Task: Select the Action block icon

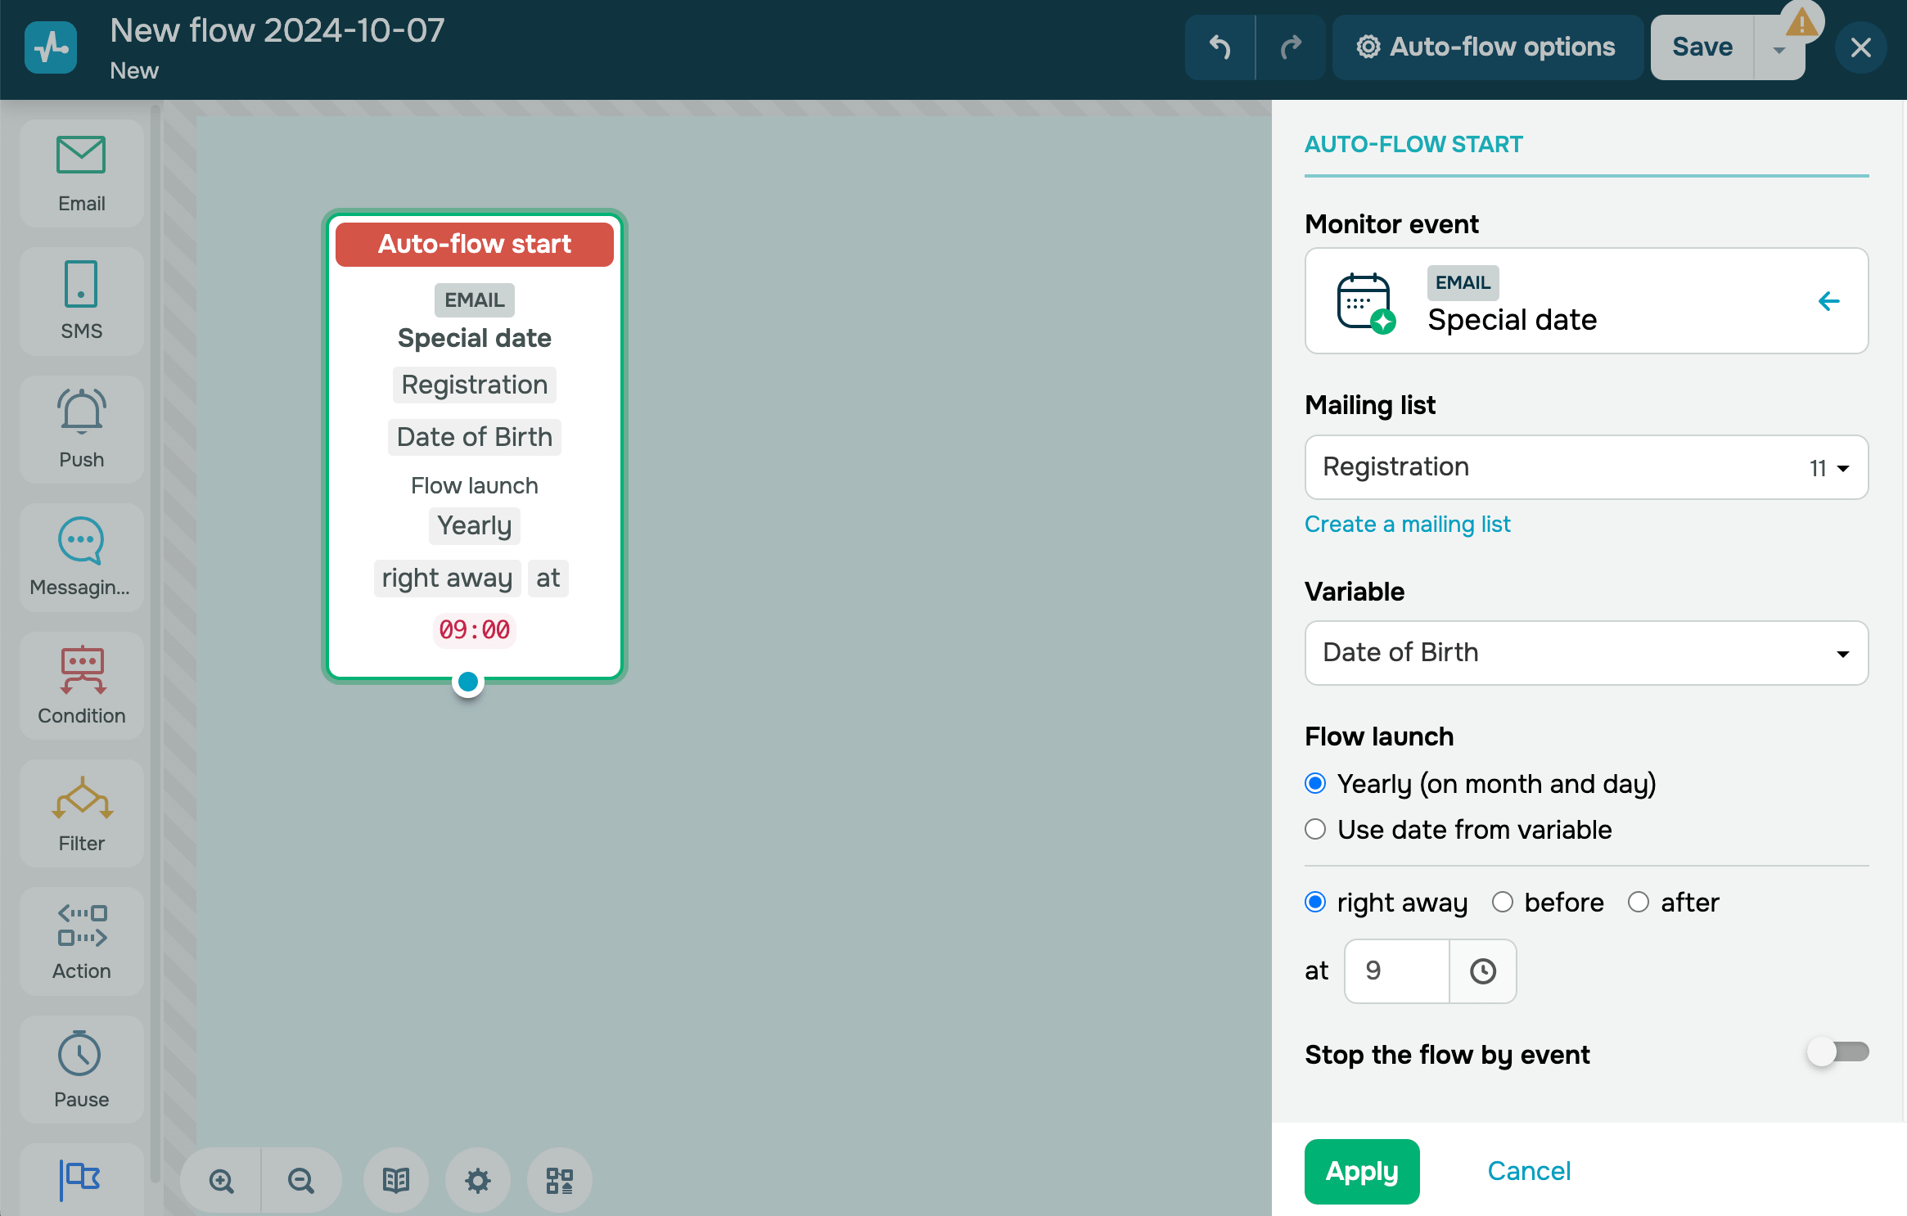Action: coord(81,941)
